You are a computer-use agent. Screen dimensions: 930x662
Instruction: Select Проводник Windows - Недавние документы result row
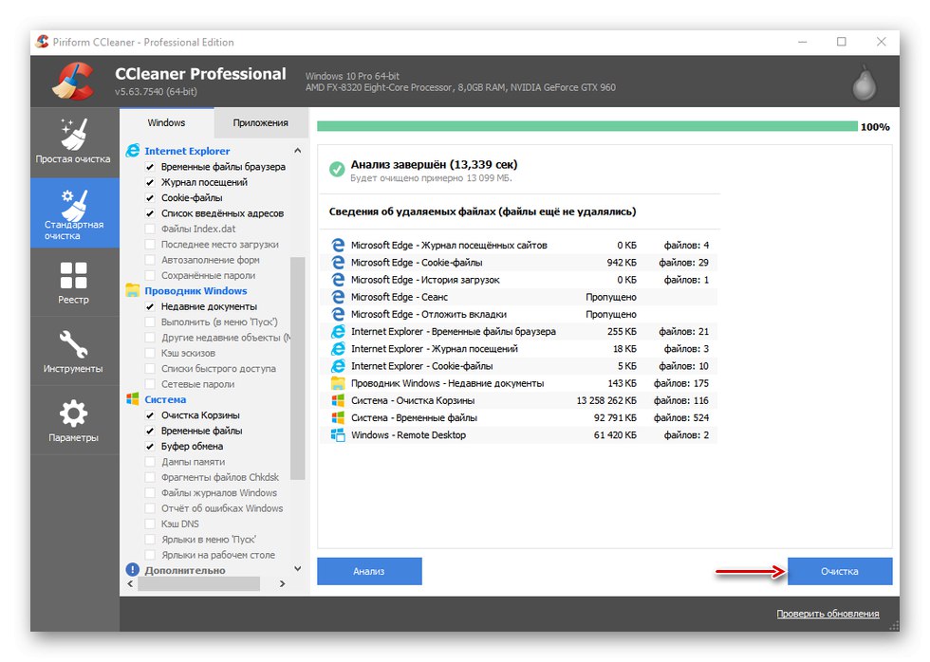pos(519,383)
